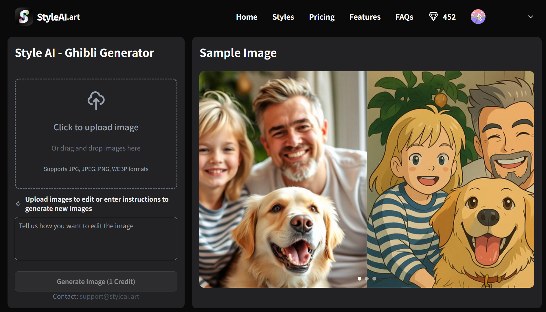Open the user profile avatar
This screenshot has width=546, height=312.
(x=478, y=17)
